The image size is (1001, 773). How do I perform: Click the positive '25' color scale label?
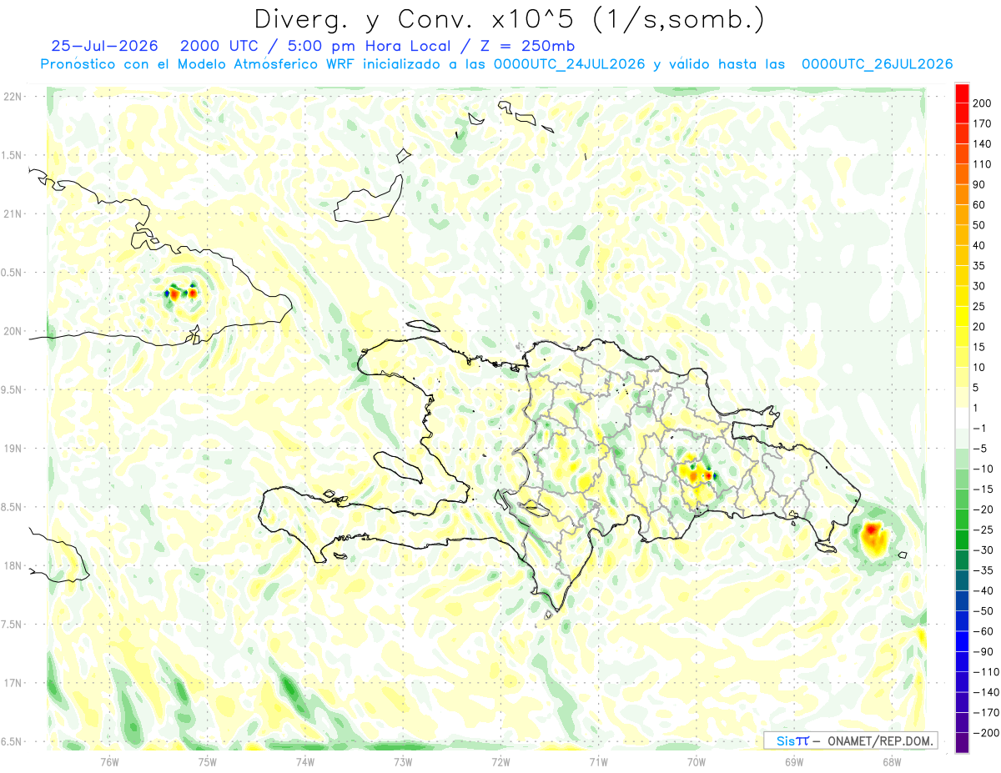[979, 307]
